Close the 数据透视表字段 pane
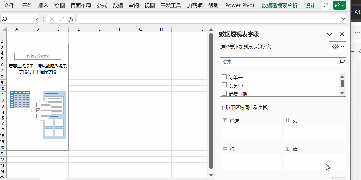Image resolution: width=361 pixels, height=180 pixels. (342, 34)
